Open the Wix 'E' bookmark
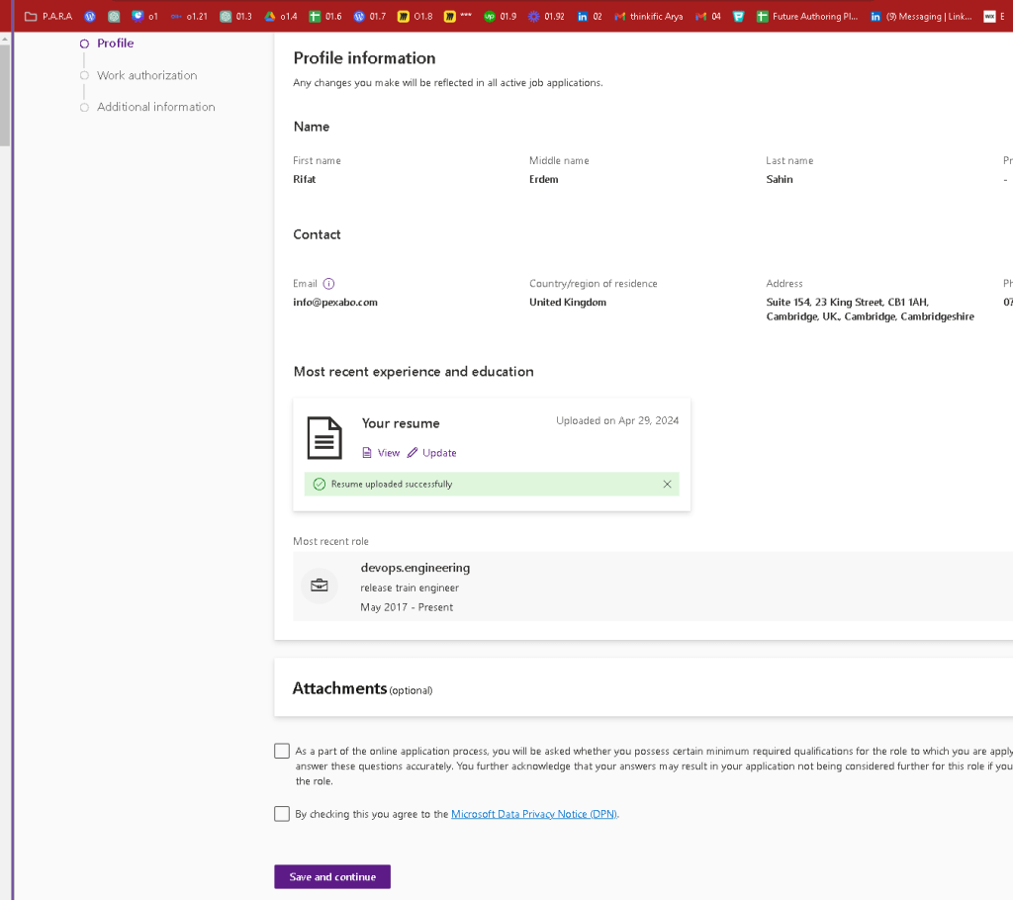1013x900 pixels. [x=995, y=16]
